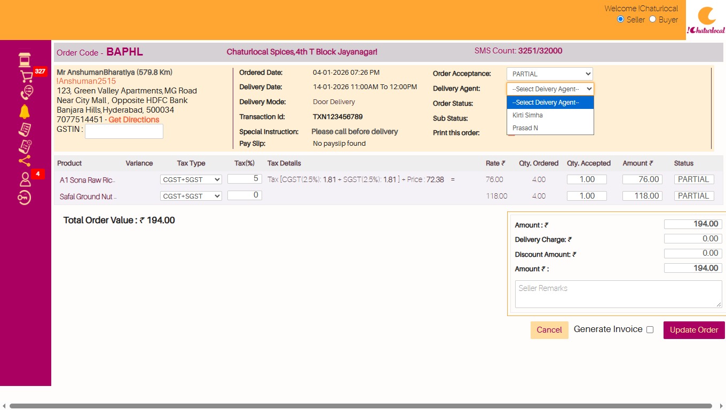This screenshot has width=726, height=410.
Task: Focus the GSTIN input field
Action: [124, 131]
